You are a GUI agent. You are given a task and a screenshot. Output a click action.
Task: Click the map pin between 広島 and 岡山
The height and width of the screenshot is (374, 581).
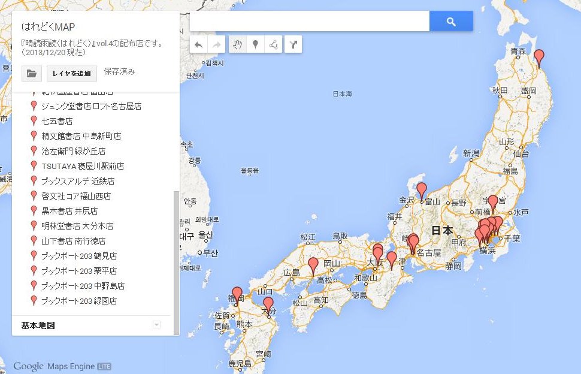tap(313, 266)
